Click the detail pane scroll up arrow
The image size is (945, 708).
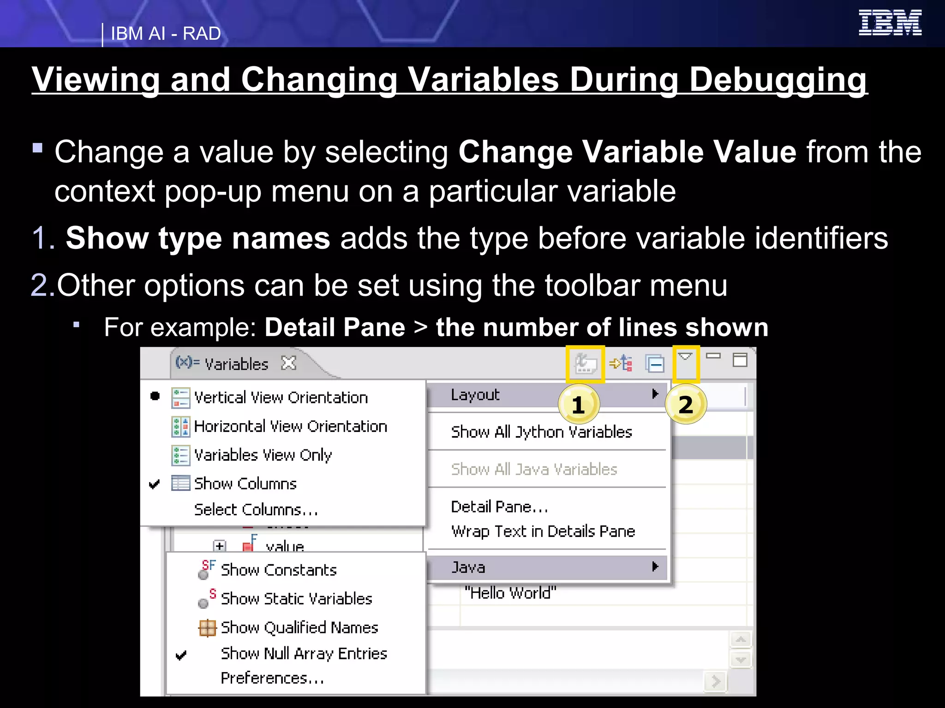pos(741,640)
